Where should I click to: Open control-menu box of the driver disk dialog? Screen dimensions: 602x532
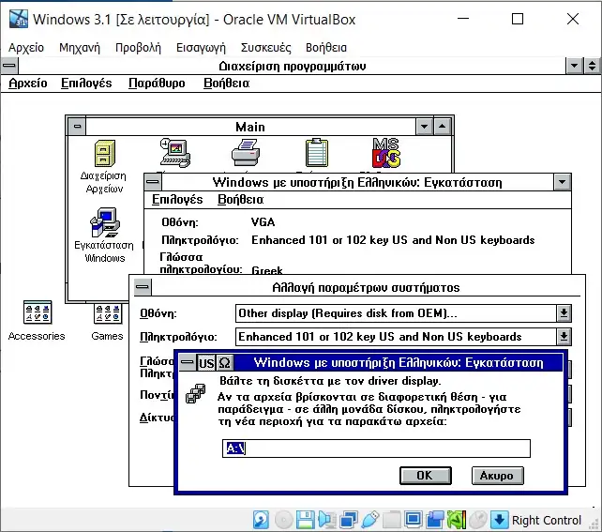188,362
